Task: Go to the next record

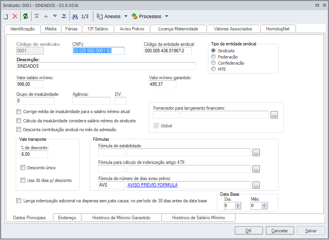Action: [x=55, y=16]
